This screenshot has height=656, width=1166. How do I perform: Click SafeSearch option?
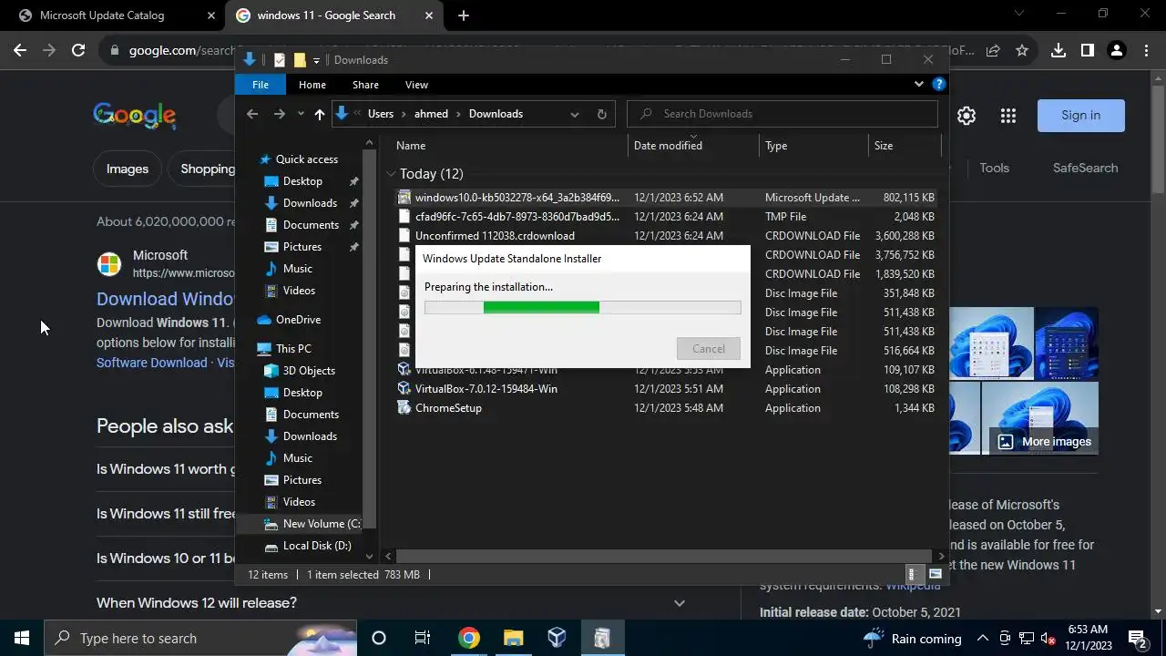1085,168
